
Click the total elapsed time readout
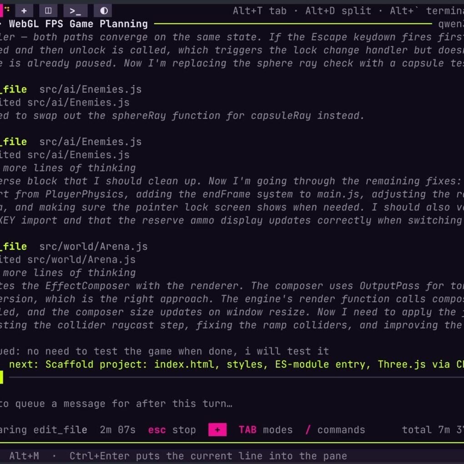point(433,430)
